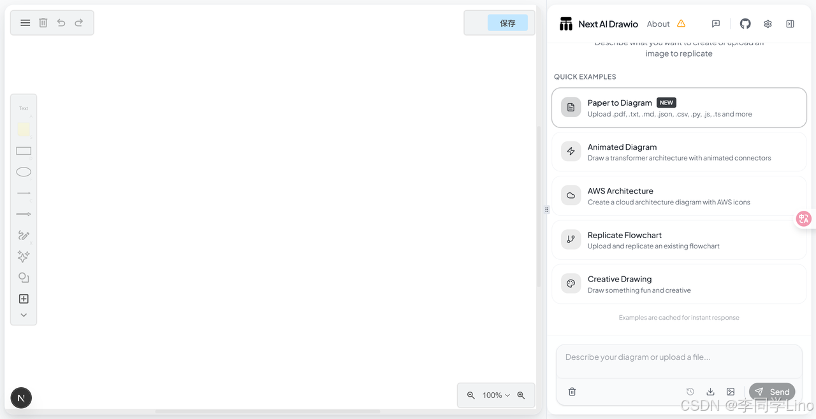This screenshot has width=816, height=419.
Task: Open chat history clock icon
Action: click(x=690, y=392)
